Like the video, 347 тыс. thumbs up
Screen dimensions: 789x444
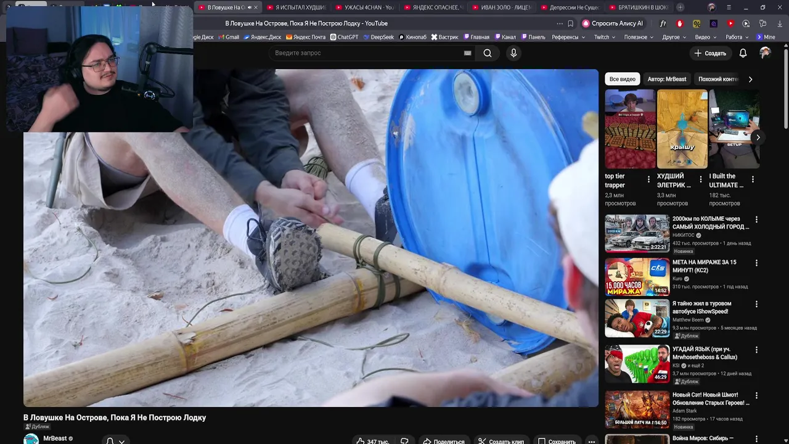tap(372, 441)
